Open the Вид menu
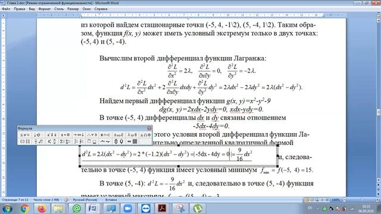The height and width of the screenshot is (214, 381). coord(32,9)
